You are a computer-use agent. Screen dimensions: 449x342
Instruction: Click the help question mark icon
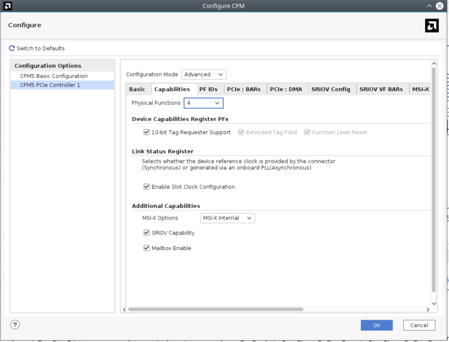[15, 324]
